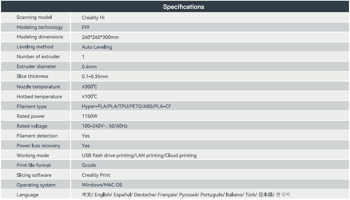Select the 0.4mm extruder diameter value
Screen dimensions: 350x200
[x=89, y=67]
